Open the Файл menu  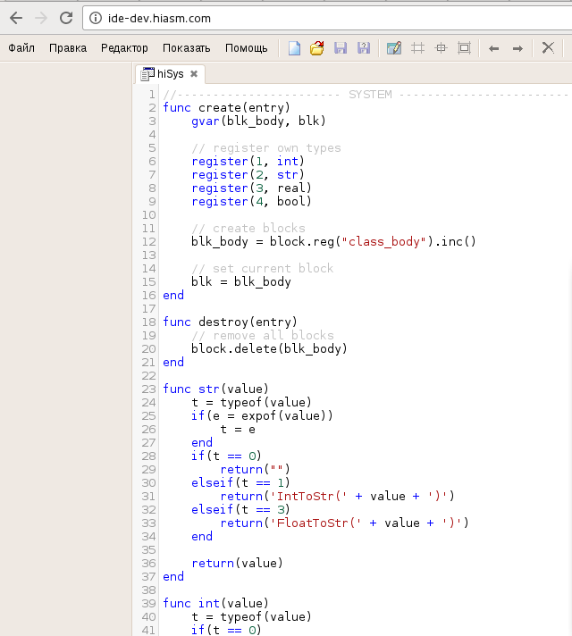tap(21, 48)
